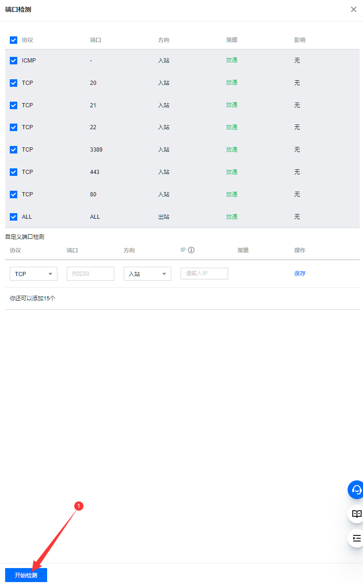Click the 自定义端口检测 heading
Viewport: 363px width, 583px height.
25,237
